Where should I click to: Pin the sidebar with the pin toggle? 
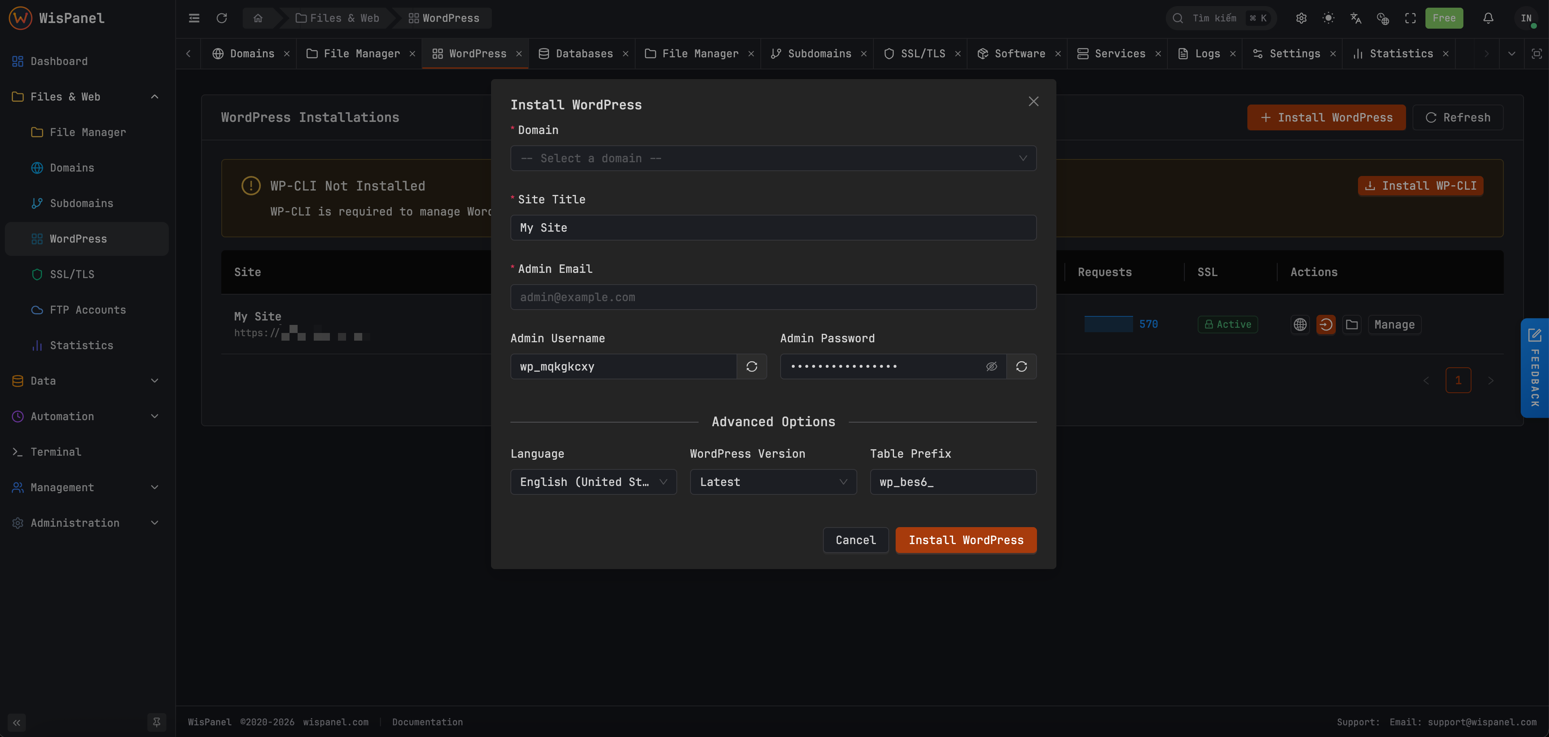pos(157,722)
